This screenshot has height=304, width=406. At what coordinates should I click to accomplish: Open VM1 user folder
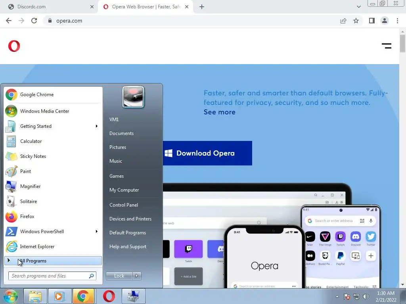click(x=114, y=120)
